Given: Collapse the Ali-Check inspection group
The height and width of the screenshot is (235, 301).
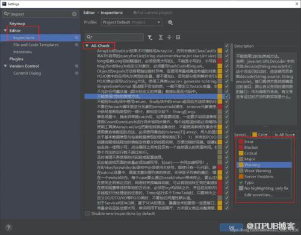Looking at the screenshot, I should [x=87, y=46].
